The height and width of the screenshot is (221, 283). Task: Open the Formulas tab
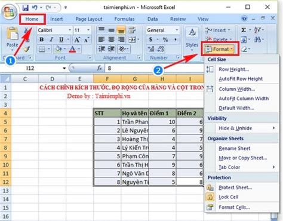pyautogui.click(x=124, y=19)
